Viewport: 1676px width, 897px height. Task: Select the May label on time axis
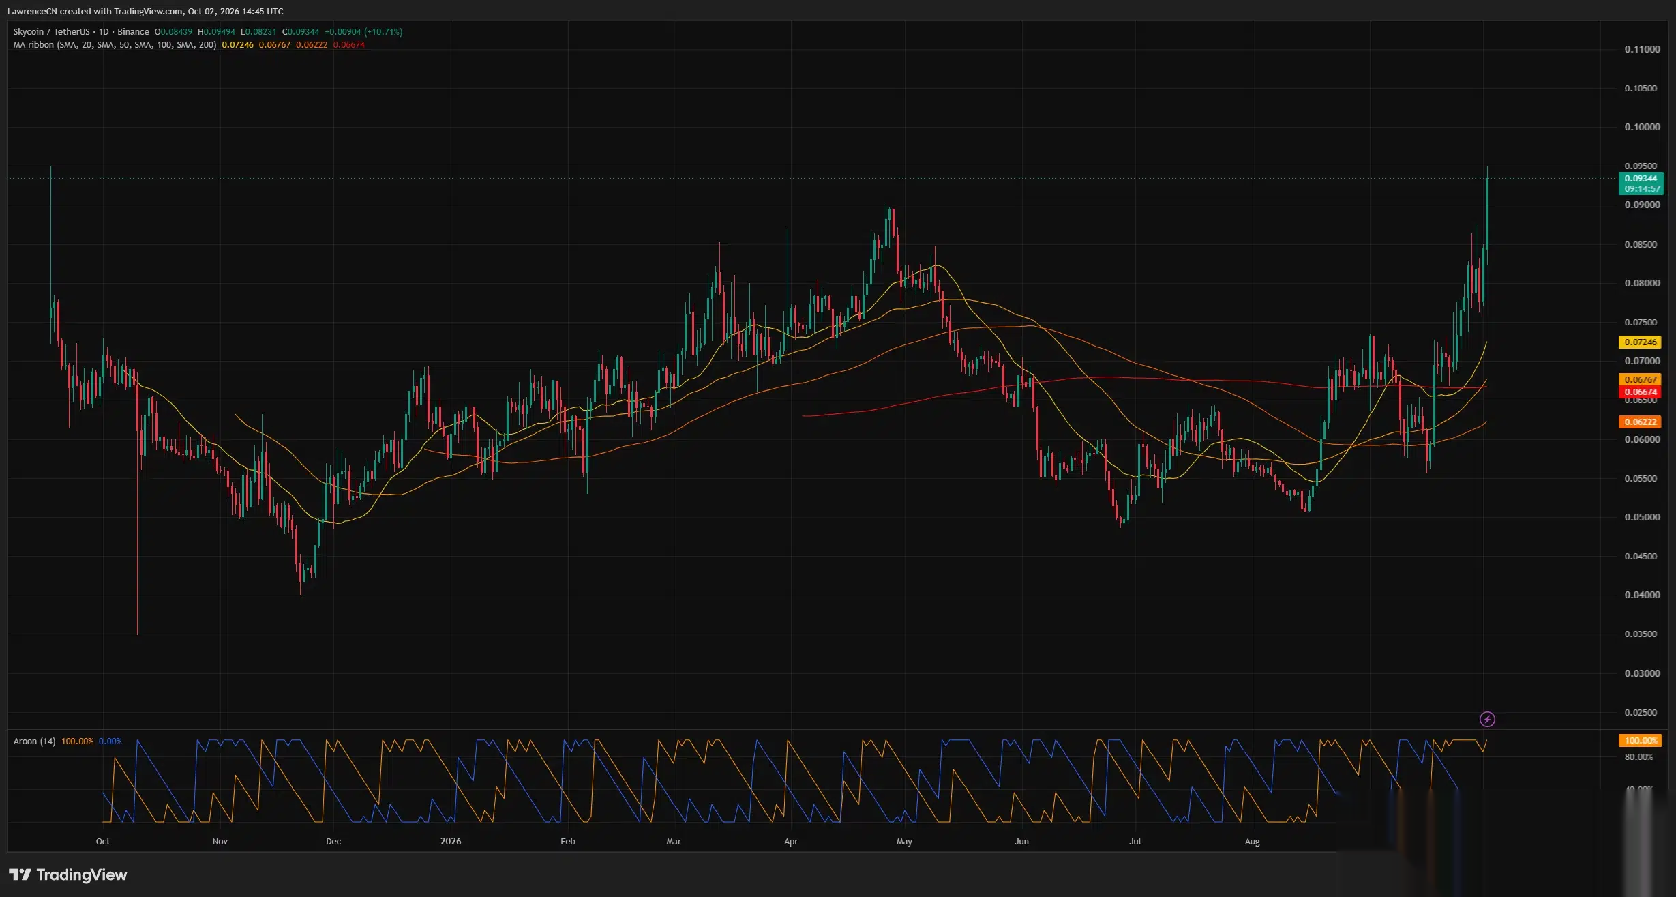pyautogui.click(x=904, y=841)
